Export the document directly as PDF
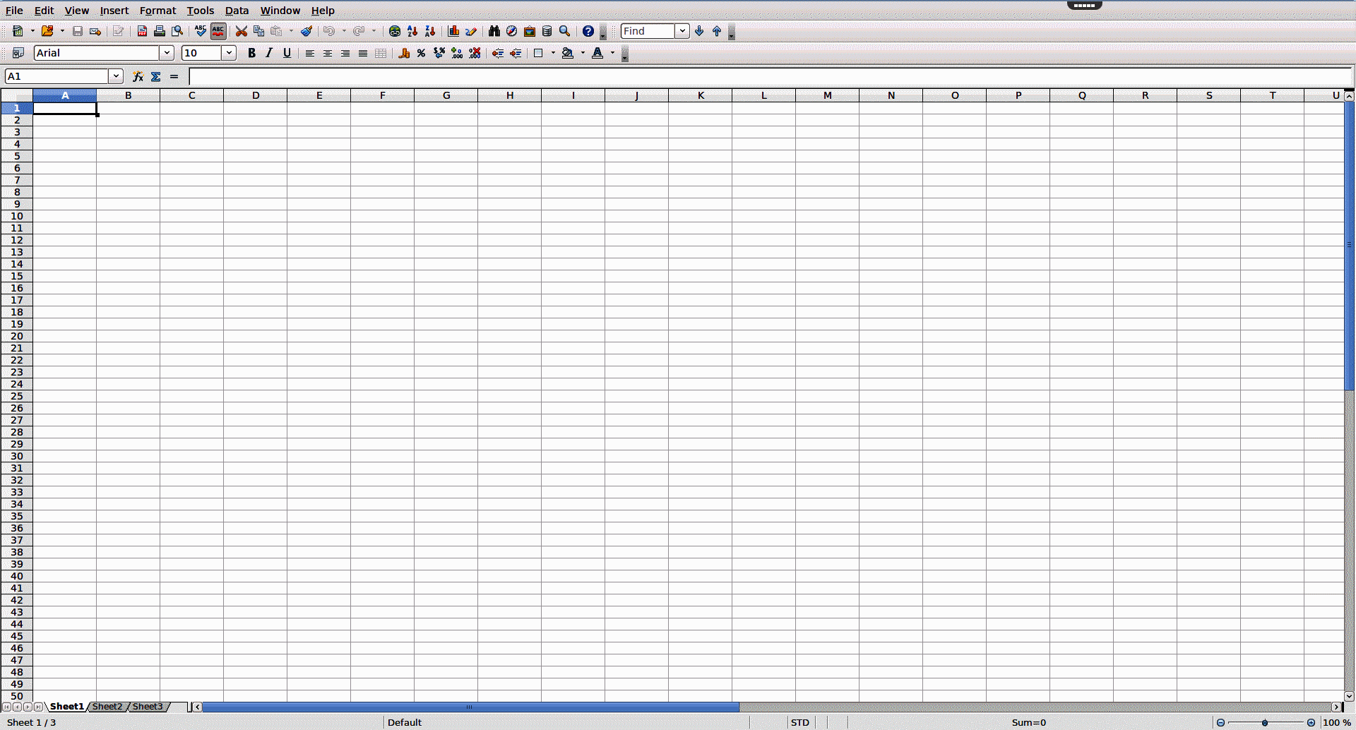Screen dimensions: 1356x730 (141, 31)
